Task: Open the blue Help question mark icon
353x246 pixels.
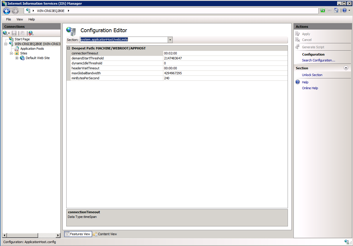Action: point(344,11)
